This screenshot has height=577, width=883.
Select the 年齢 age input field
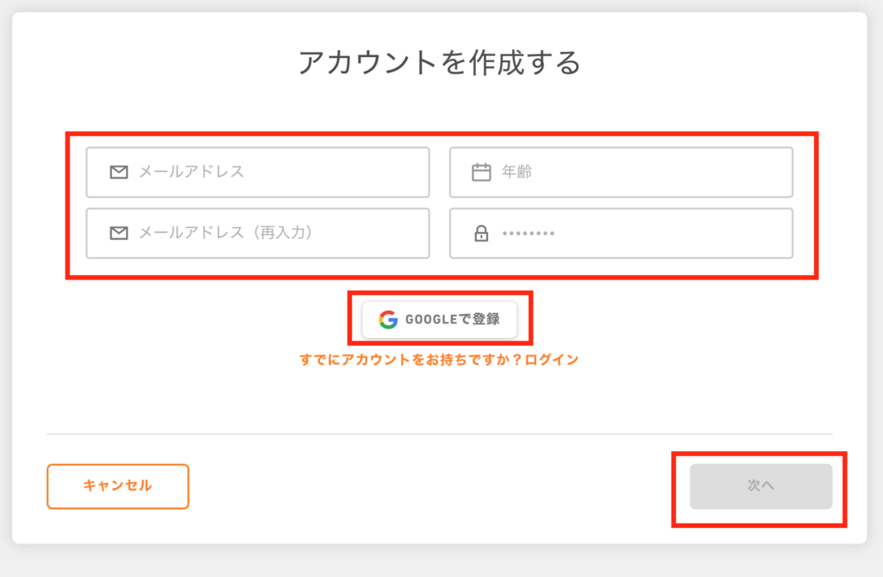coord(621,172)
